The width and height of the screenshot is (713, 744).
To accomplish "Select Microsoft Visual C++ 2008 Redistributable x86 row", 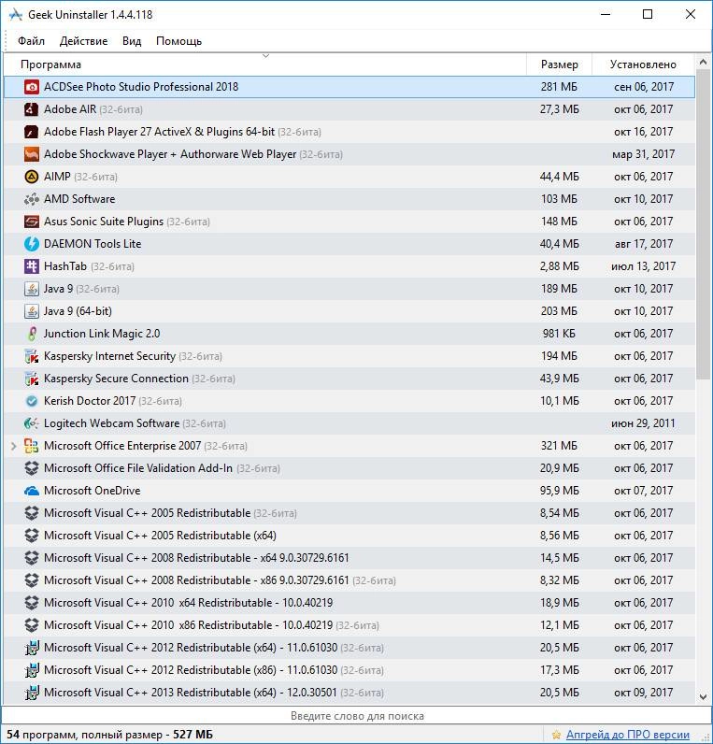I will click(349, 580).
